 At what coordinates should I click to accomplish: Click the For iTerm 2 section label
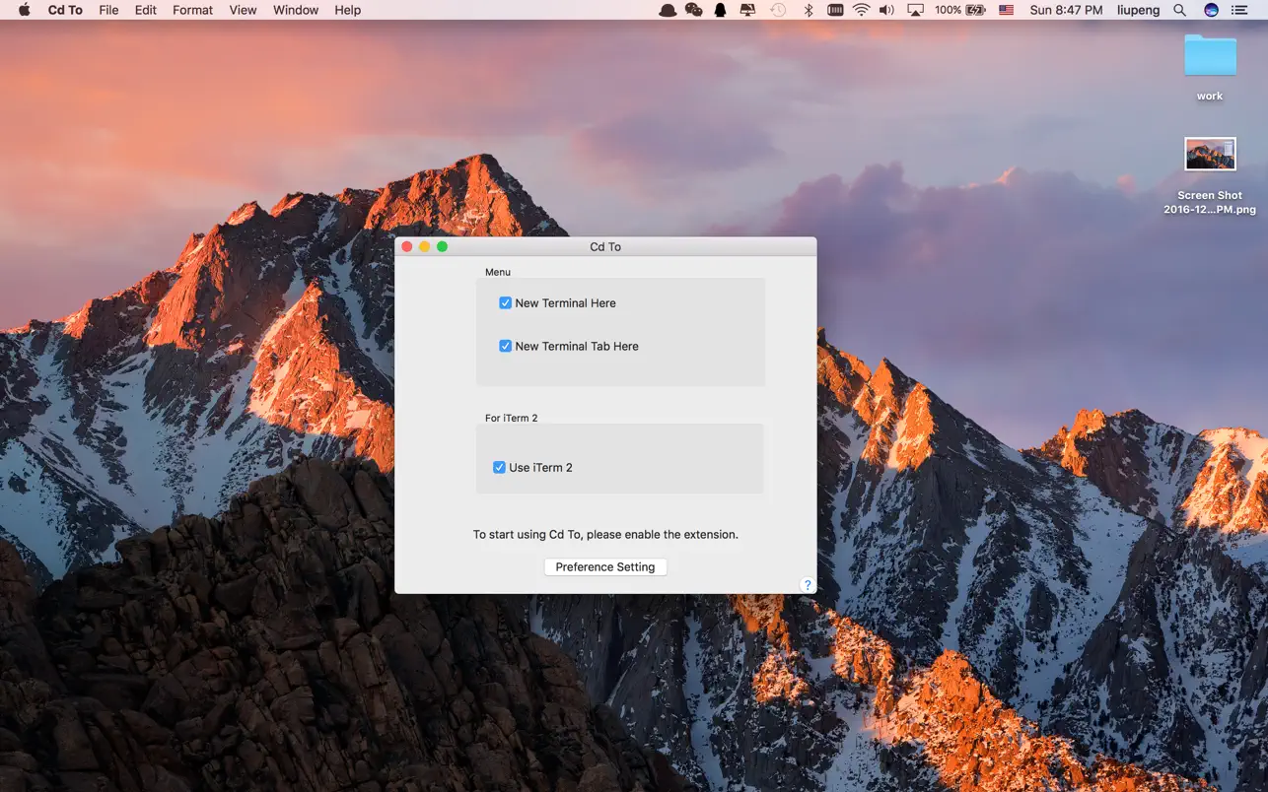[x=512, y=418]
